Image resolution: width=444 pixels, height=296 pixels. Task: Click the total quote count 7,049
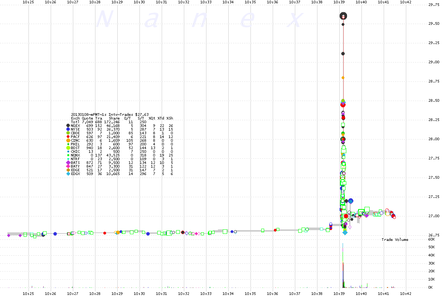87,122
